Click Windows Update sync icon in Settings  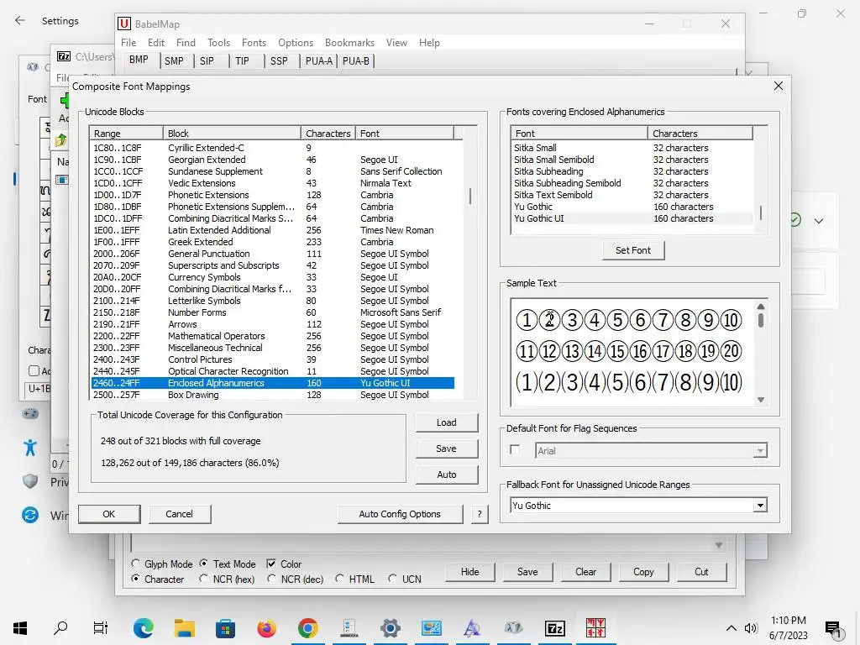30,515
